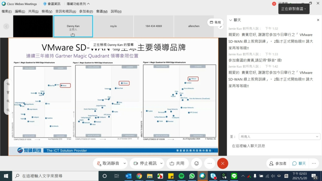Open panel options ellipsis beside chat button
This screenshot has height=181, width=322.
pos(314,163)
